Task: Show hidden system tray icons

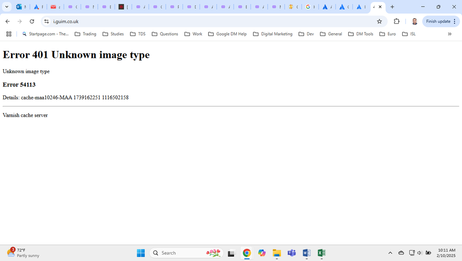Action: click(x=390, y=253)
